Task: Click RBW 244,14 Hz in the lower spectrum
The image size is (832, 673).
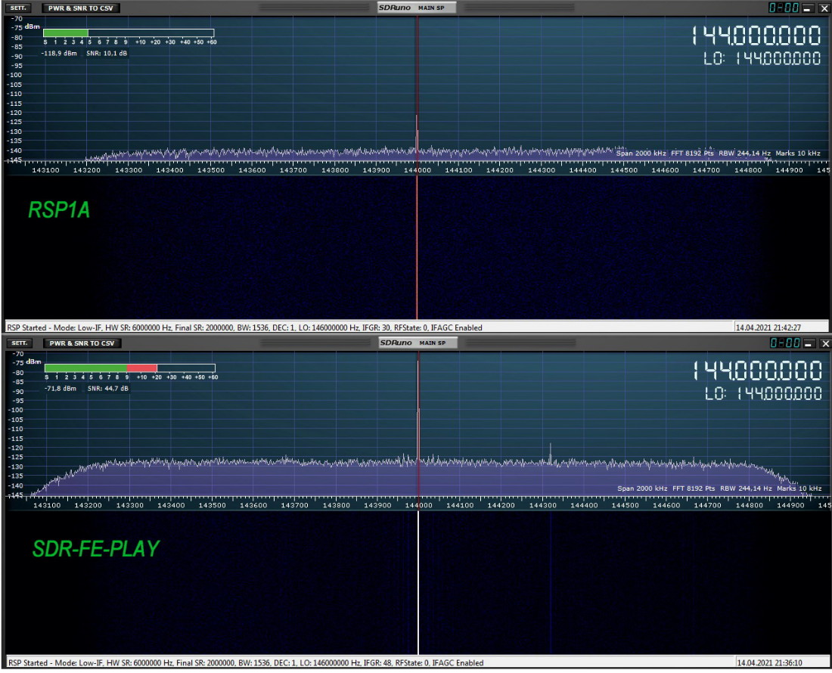Action: [746, 488]
